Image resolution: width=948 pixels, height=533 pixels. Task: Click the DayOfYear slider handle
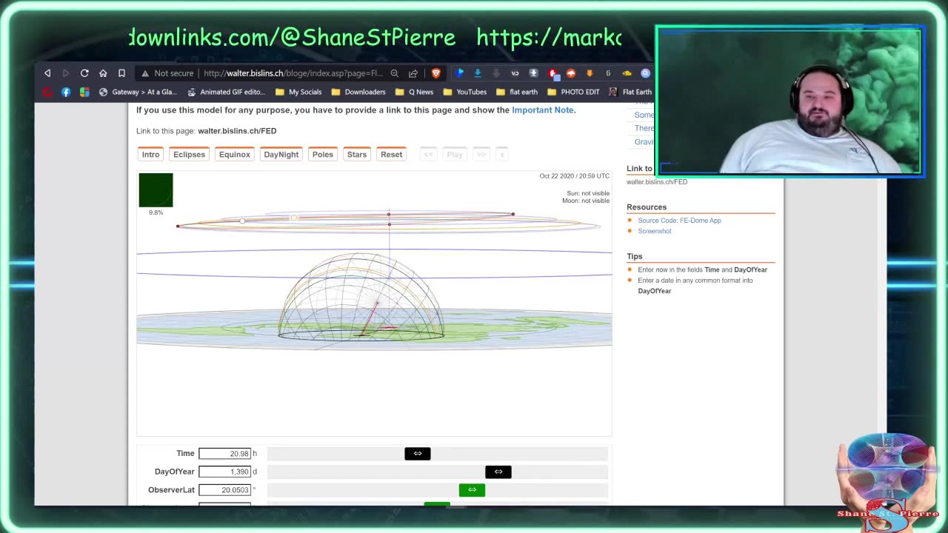(x=498, y=472)
